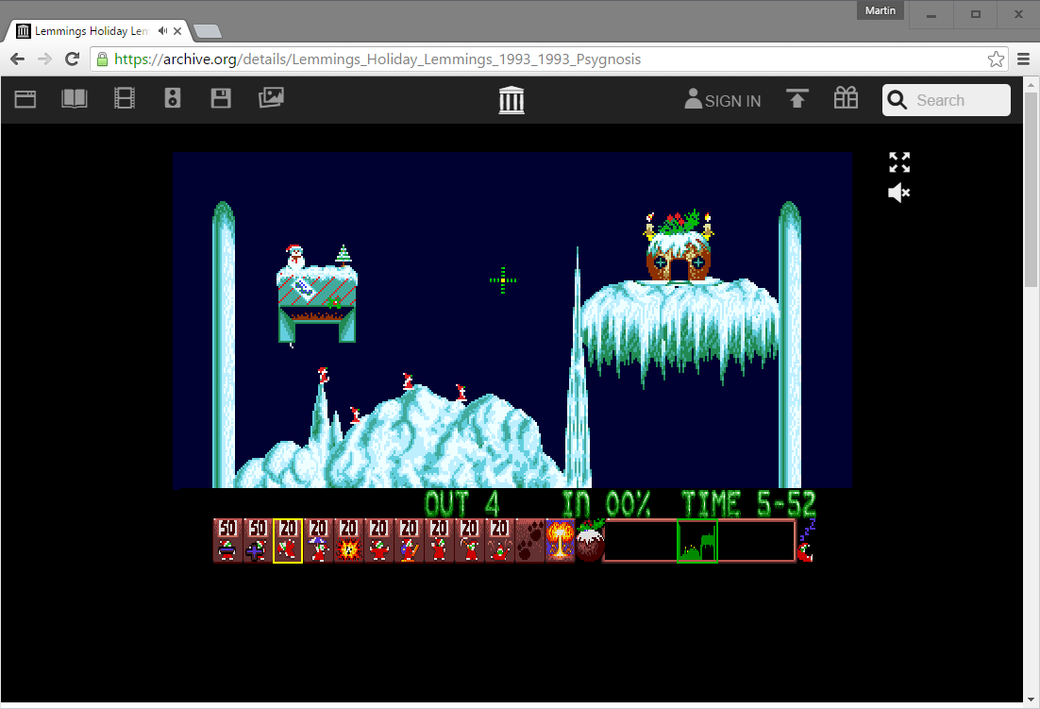1040x709 pixels.
Task: Click the Donate gift icon
Action: tap(846, 98)
